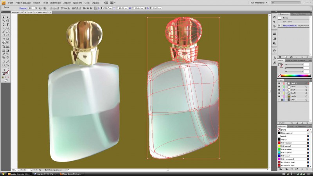
Task: Click the Fill color box in toolbox
Action: pyautogui.click(x=4, y=70)
